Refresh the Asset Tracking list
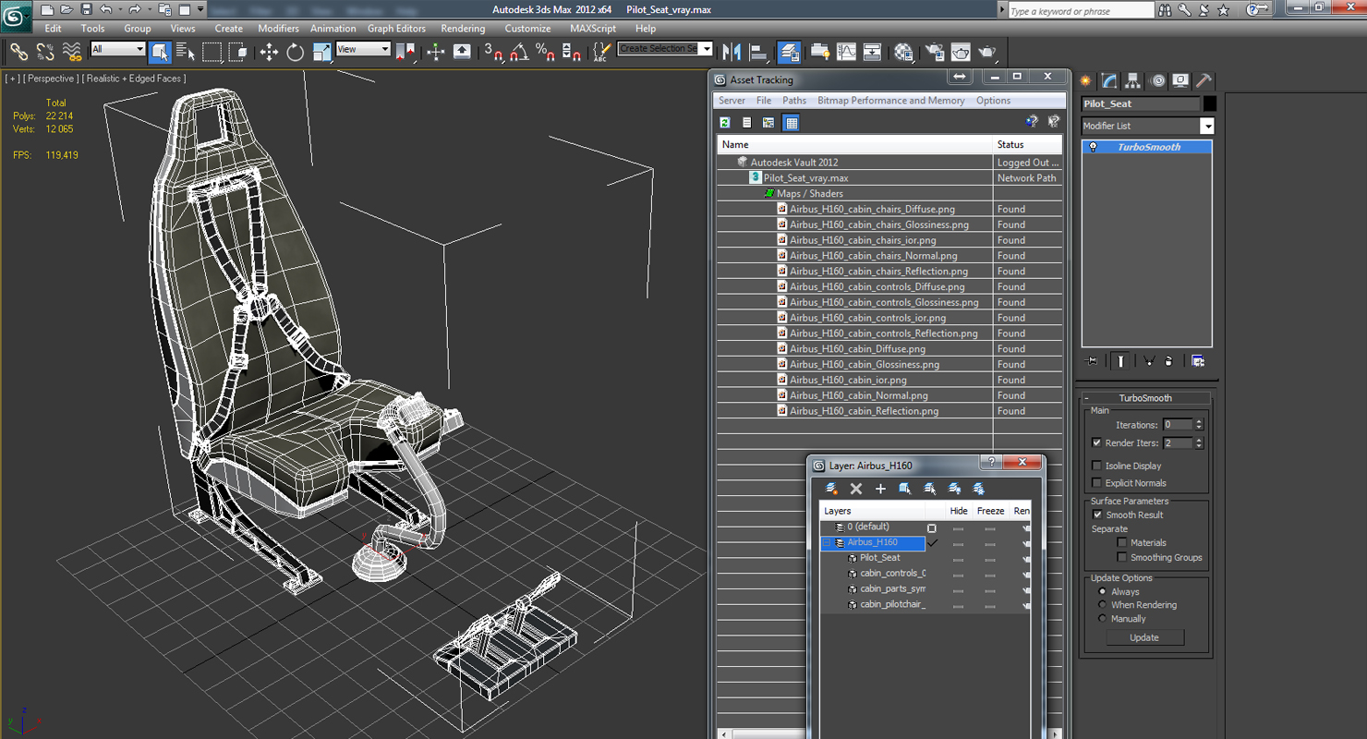This screenshot has width=1367, height=739. pos(725,122)
